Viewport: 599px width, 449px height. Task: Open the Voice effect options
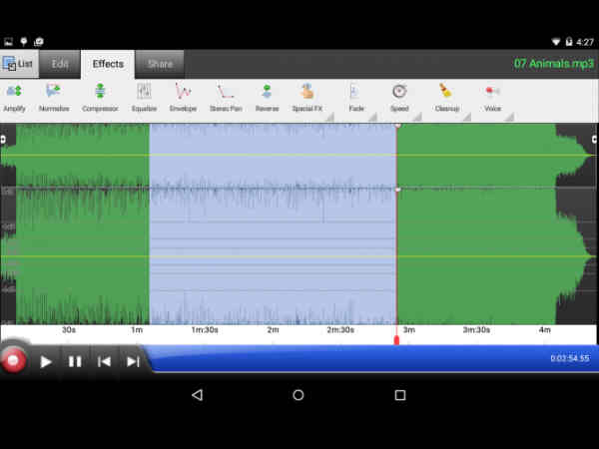[492, 98]
